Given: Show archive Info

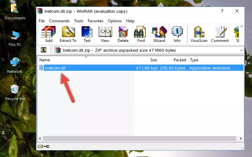Looking at the screenshot, I should 177,34.
